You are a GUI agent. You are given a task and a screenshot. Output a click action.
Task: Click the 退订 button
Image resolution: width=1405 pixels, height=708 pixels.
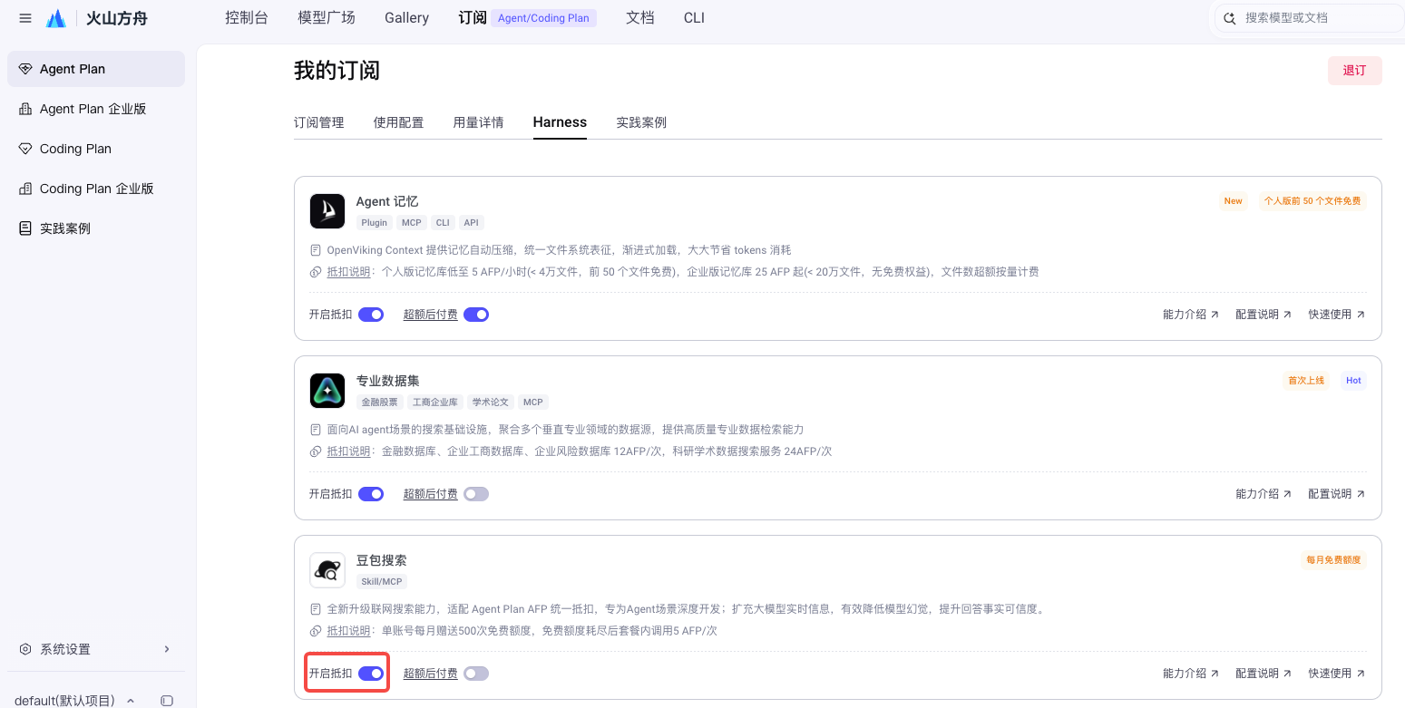[x=1355, y=71]
